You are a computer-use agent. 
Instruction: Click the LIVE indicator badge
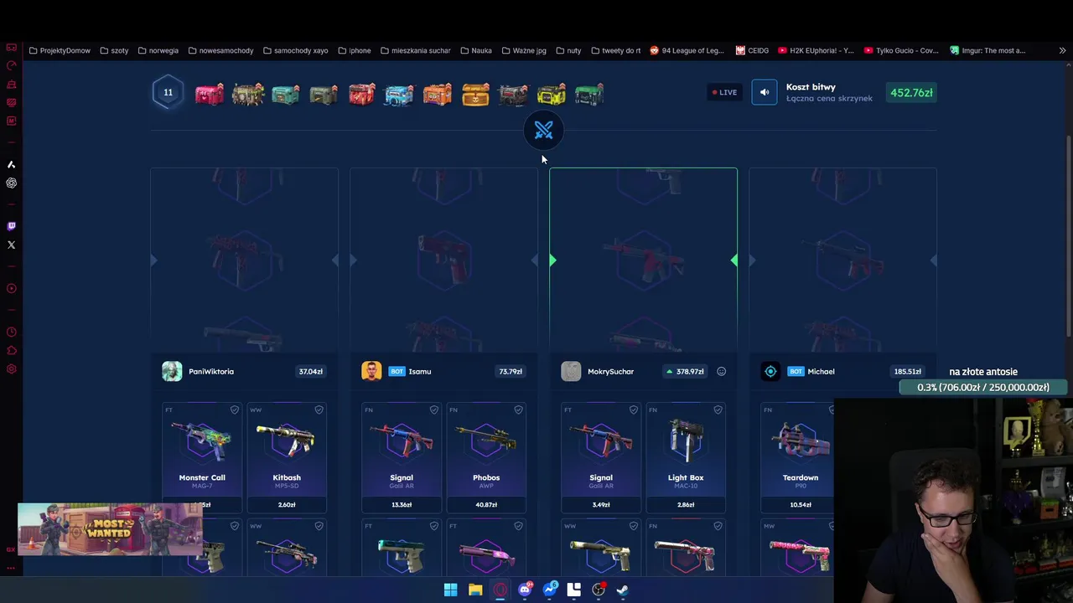click(x=724, y=92)
